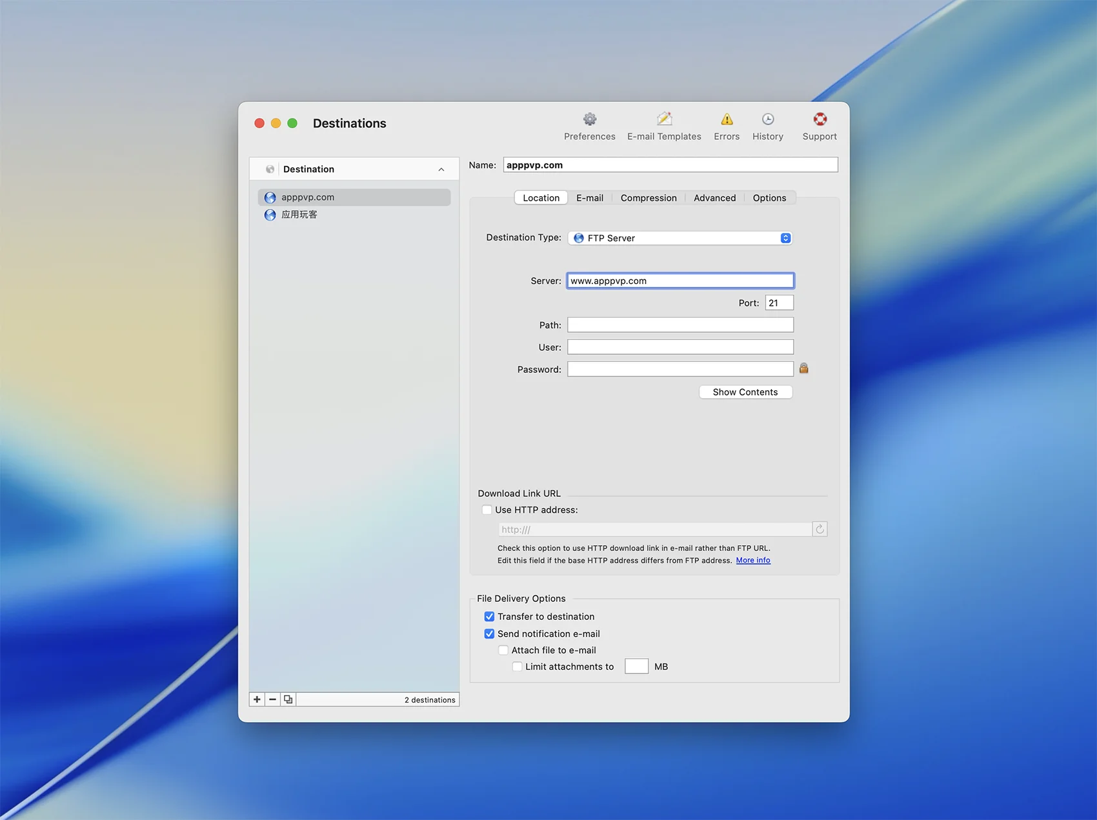1097x820 pixels.
Task: Click the Support lifebuoy icon
Action: point(820,119)
